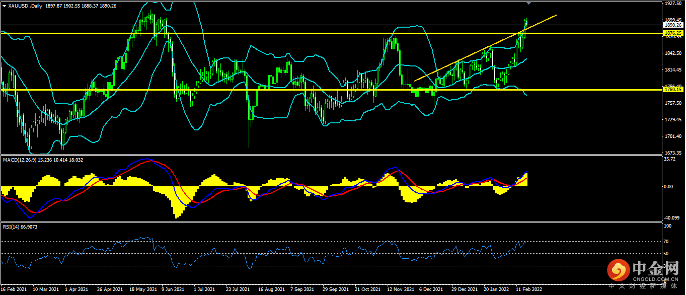Click the 1842.50 price axis value

[672, 53]
